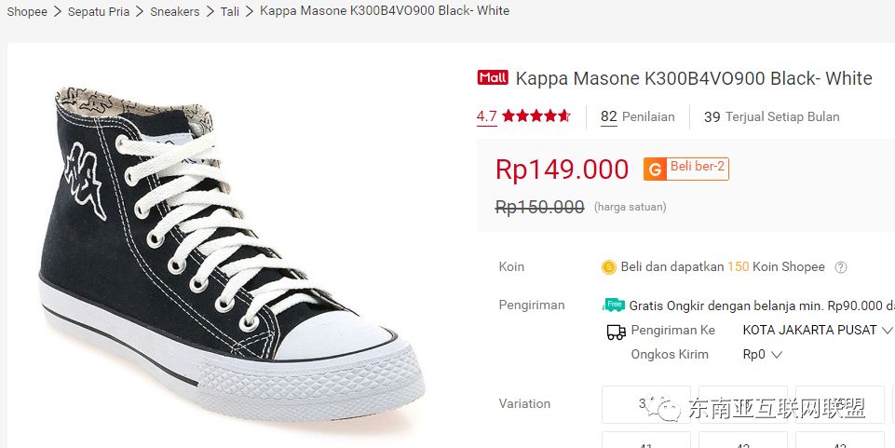Click the green Free shipping truck icon
Image resolution: width=895 pixels, height=448 pixels.
pyautogui.click(x=614, y=305)
